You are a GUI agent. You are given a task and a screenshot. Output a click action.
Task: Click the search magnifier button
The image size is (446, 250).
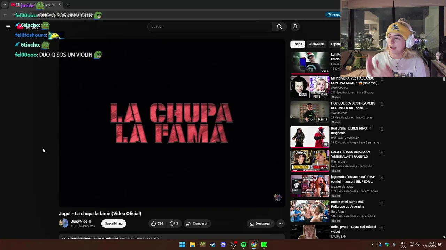(279, 27)
